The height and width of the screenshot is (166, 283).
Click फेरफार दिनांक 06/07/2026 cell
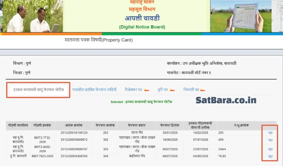[170, 149]
